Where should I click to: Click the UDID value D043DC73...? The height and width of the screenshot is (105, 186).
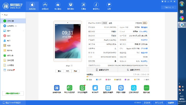tap(128, 65)
